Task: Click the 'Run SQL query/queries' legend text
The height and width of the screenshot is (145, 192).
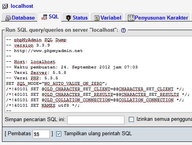Action: pyautogui.click(x=62, y=30)
